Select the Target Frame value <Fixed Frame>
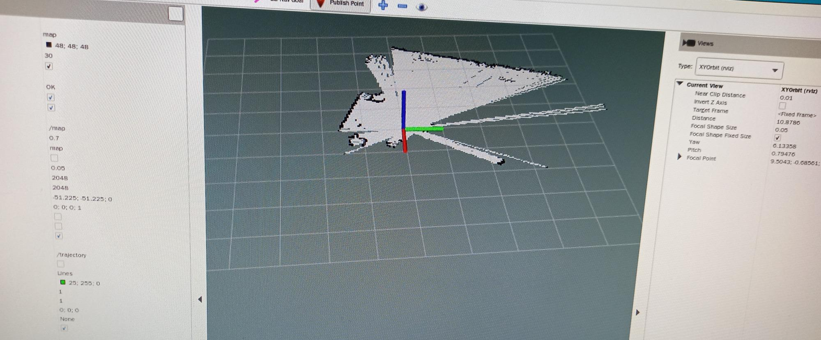821x340 pixels. click(796, 115)
